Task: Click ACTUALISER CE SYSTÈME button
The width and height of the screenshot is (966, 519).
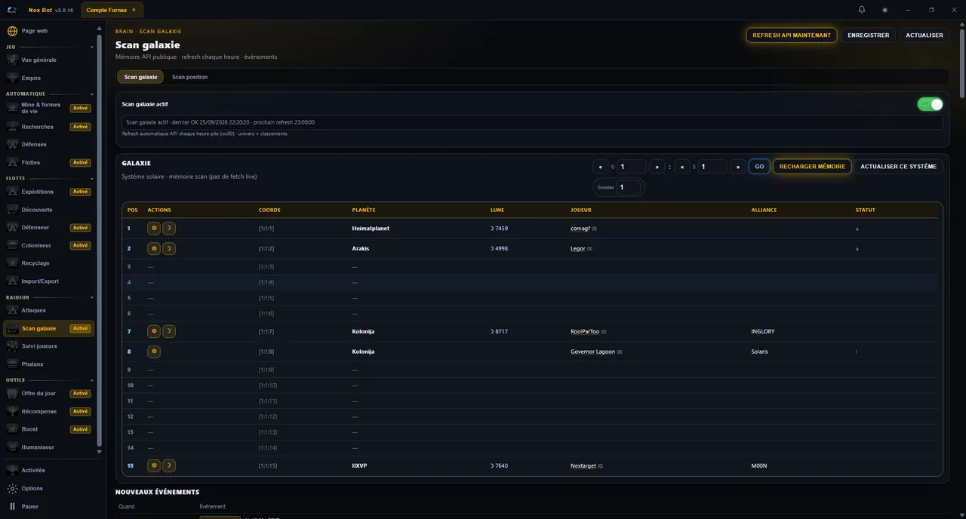Action: coord(899,167)
